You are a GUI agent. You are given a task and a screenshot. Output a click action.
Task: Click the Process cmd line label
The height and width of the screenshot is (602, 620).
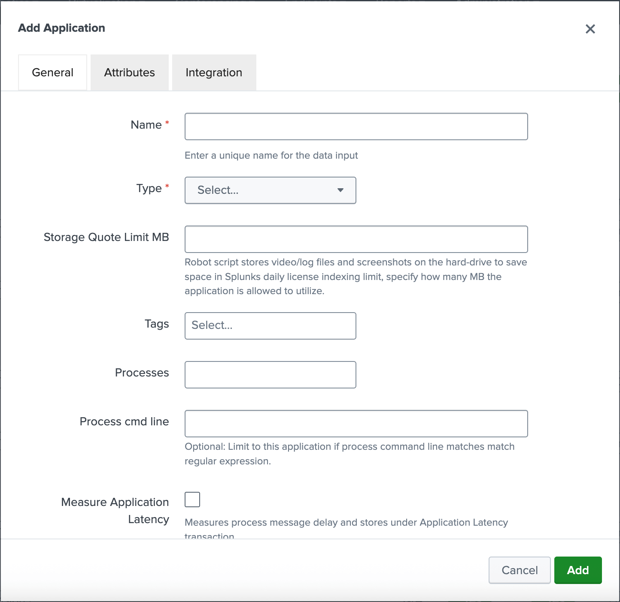(x=124, y=421)
